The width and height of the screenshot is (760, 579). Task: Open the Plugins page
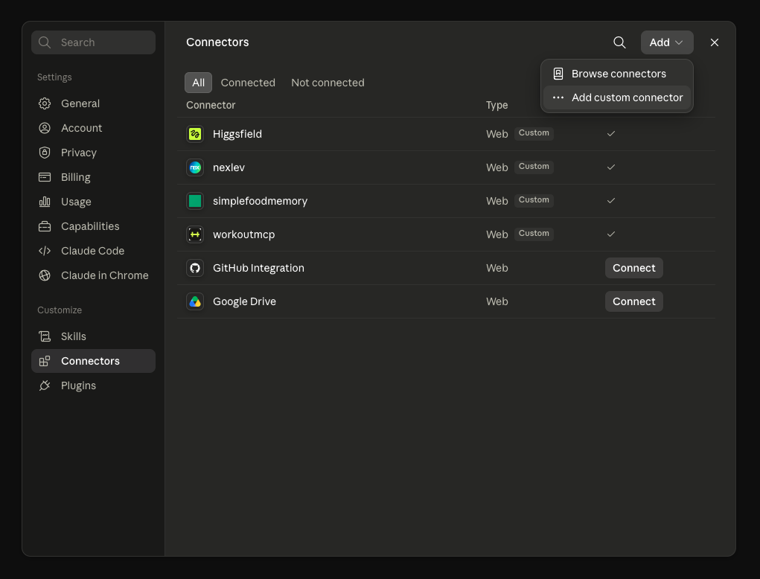(93, 386)
